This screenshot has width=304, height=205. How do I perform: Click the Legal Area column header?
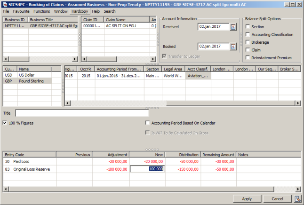(x=174, y=69)
